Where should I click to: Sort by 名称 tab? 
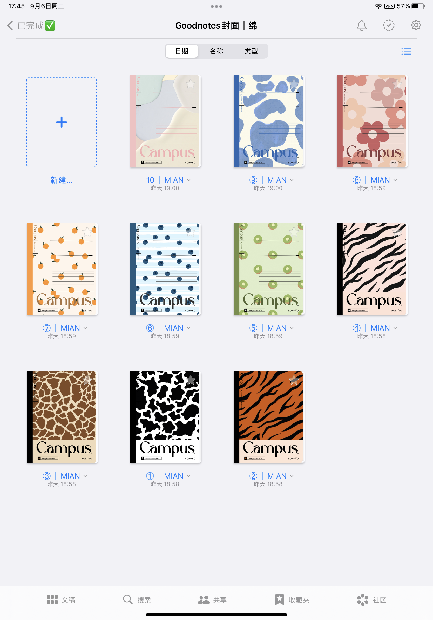tap(216, 51)
